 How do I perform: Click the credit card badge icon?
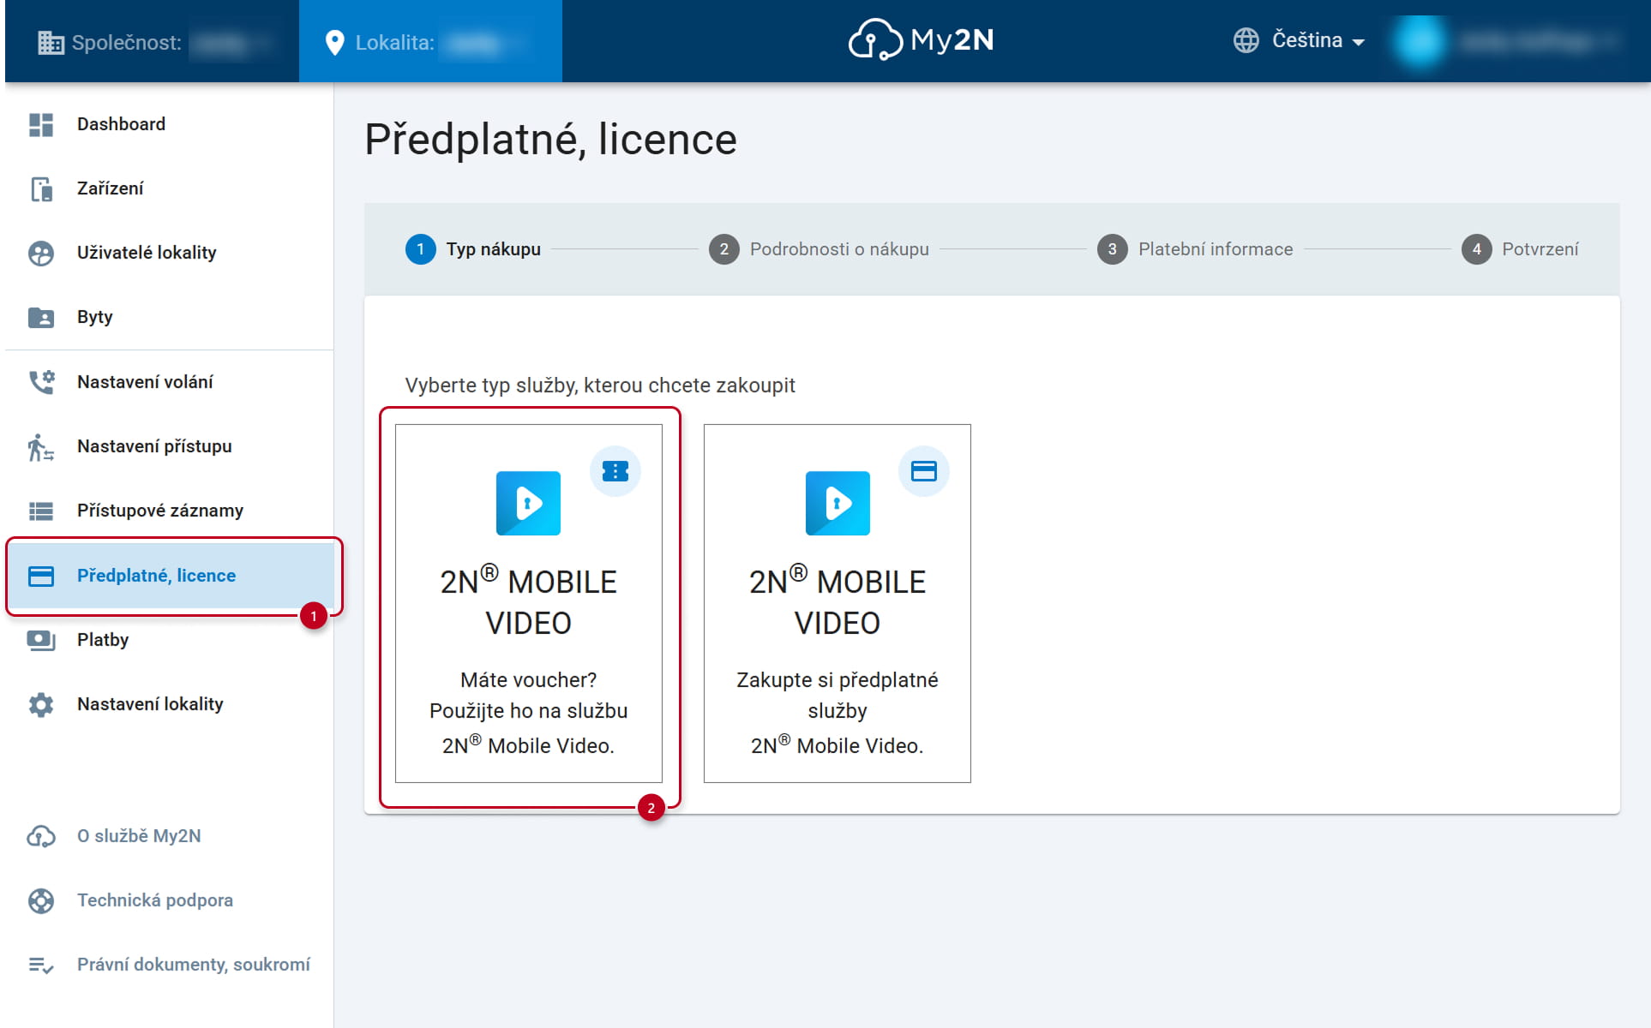[924, 471]
